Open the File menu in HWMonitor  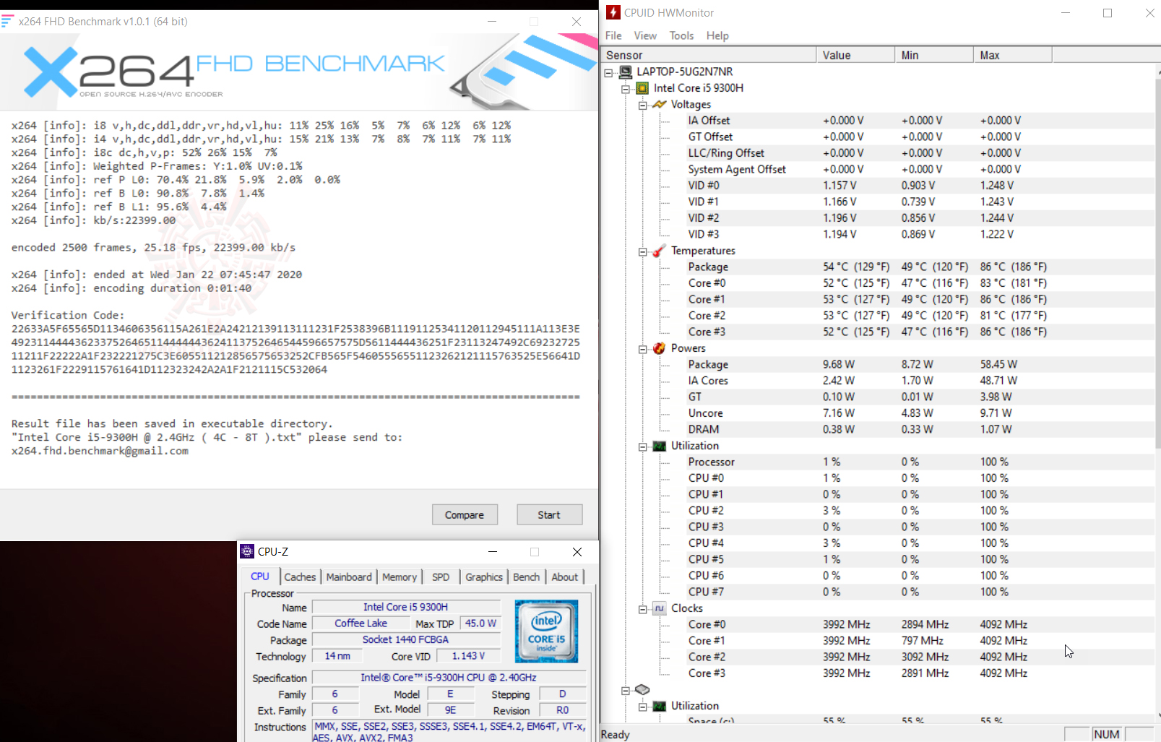pyautogui.click(x=613, y=35)
